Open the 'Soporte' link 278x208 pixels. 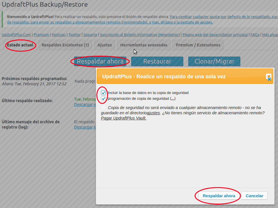point(90,35)
